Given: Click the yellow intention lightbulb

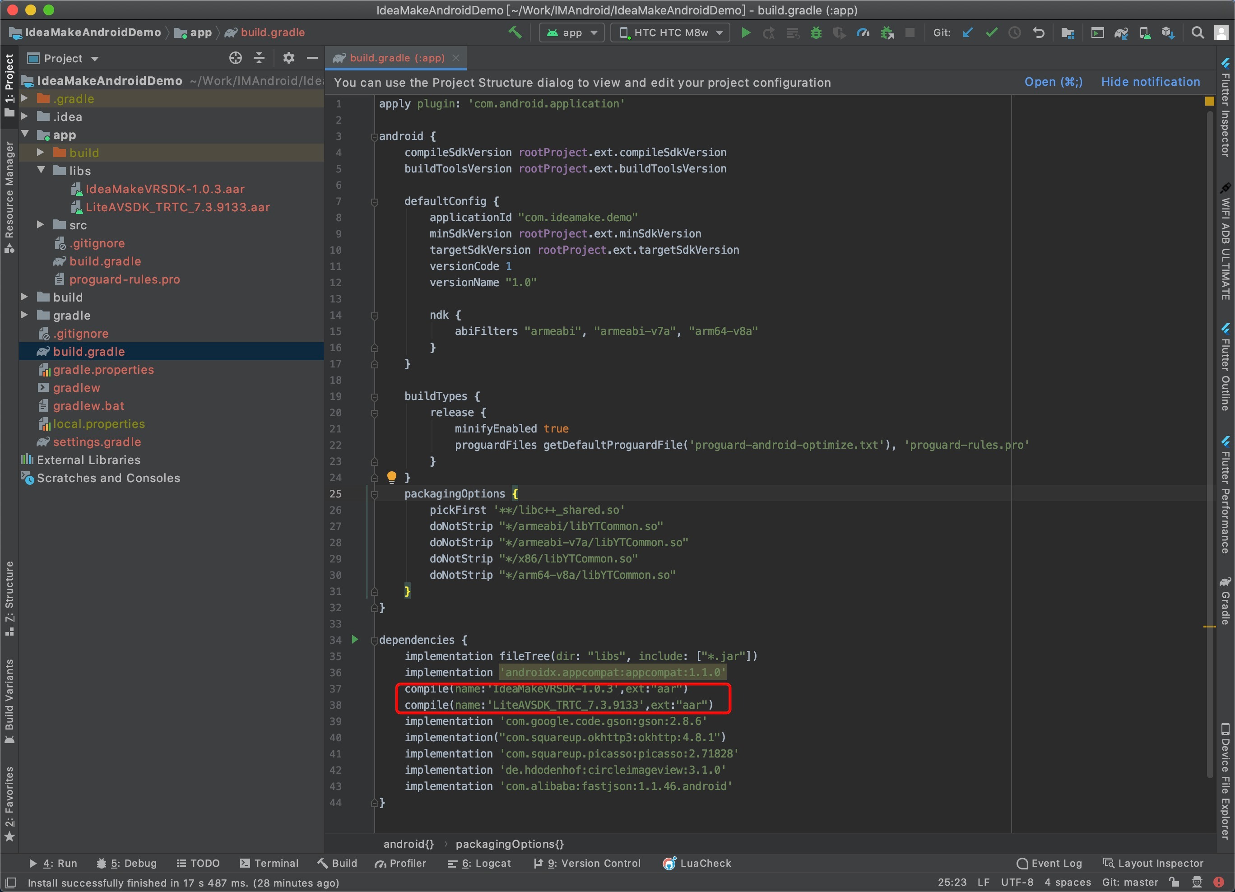Looking at the screenshot, I should point(391,477).
